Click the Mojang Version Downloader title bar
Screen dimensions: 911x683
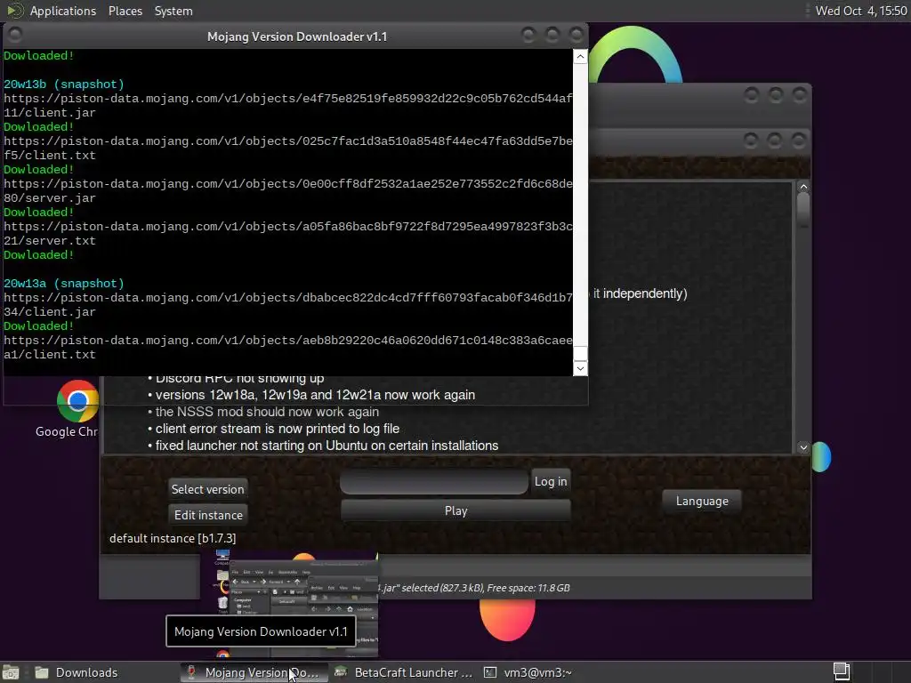point(296,36)
